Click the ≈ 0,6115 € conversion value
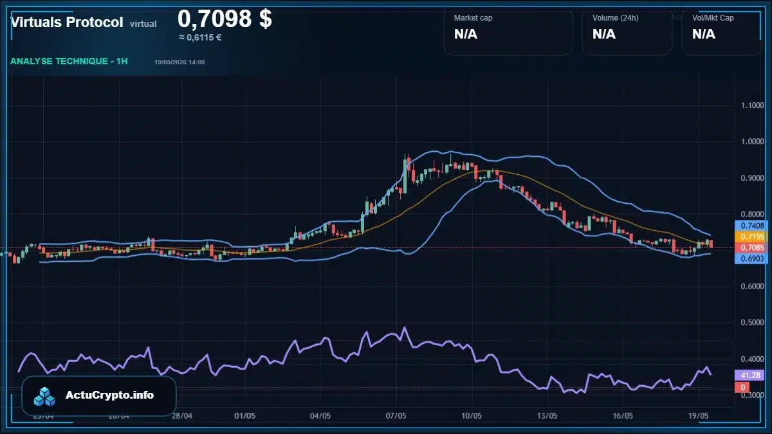The width and height of the screenshot is (772, 434). pyautogui.click(x=200, y=37)
